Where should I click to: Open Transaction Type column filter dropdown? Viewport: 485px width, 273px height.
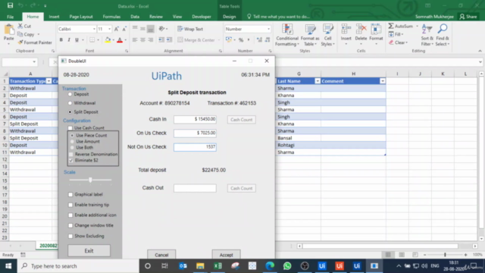pos(48,81)
